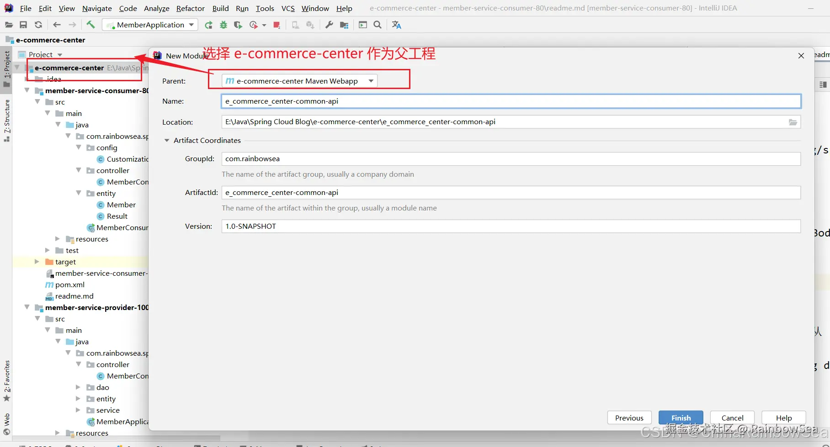Screen dimensions: 830x447
Task: Collapse the Artifact Coordinates section
Action: point(167,141)
